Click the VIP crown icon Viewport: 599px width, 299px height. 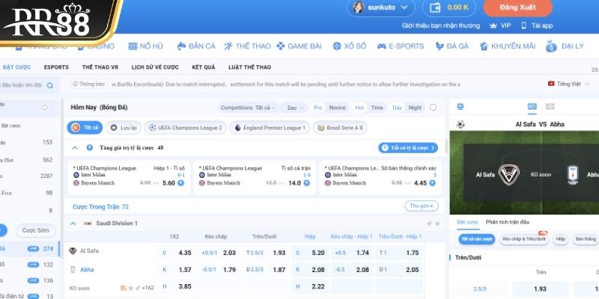[493, 25]
